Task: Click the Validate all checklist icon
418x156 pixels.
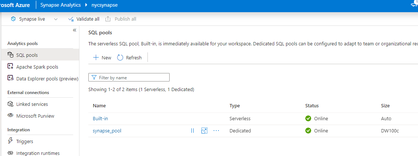Action: coord(71,19)
